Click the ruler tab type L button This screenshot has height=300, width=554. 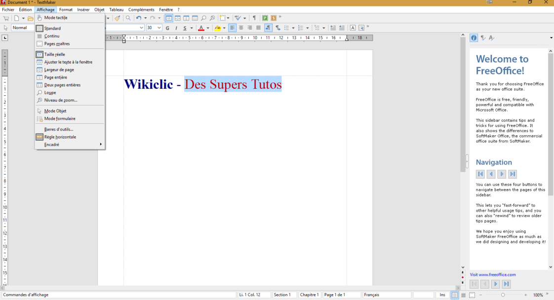click(5, 38)
